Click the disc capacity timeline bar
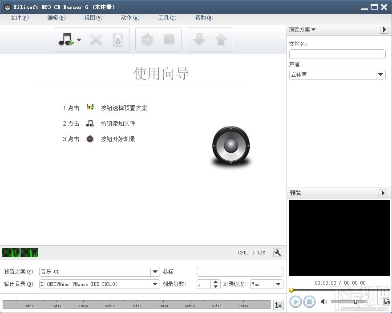392x313 pixels. [137, 305]
